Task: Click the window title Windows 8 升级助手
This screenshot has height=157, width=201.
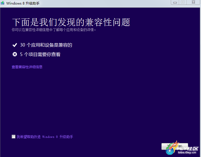Action: (23, 3)
